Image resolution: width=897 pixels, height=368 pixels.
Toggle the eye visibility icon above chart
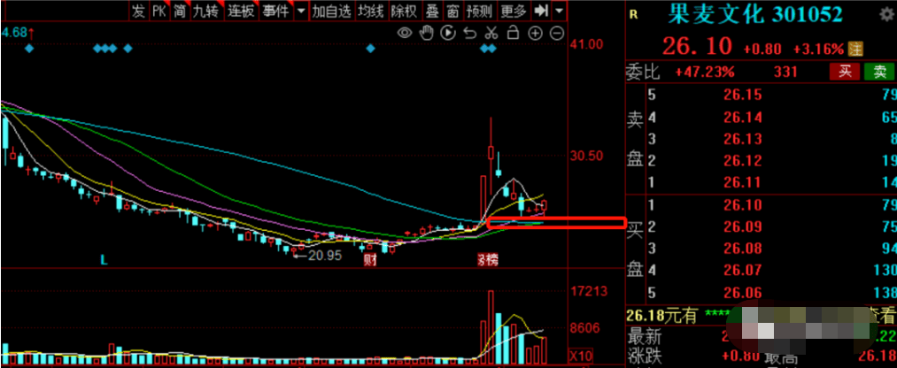point(405,33)
